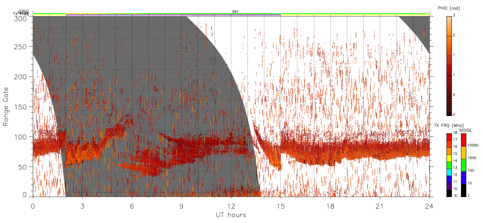483x223 pixels.
Task: Click the '2' tick label on PHI0 colorbar
Action: (x=455, y=36)
